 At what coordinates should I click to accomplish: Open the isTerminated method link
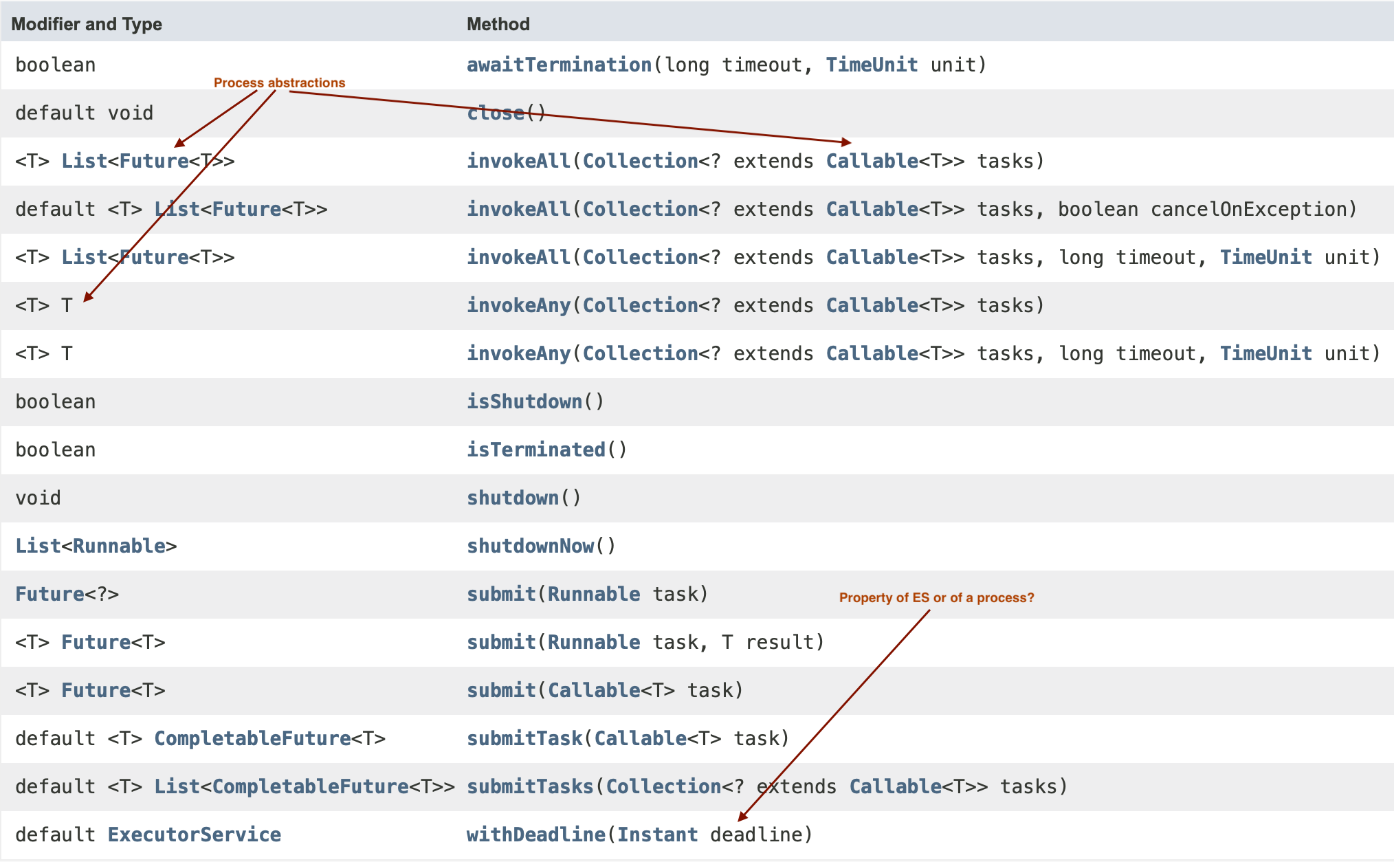click(x=535, y=450)
